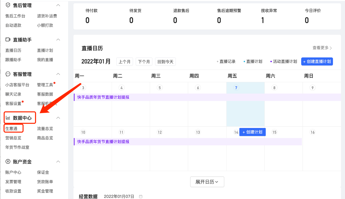Collapse the 直播助手 section
This screenshot has height=199, width=345.
click(x=58, y=40)
